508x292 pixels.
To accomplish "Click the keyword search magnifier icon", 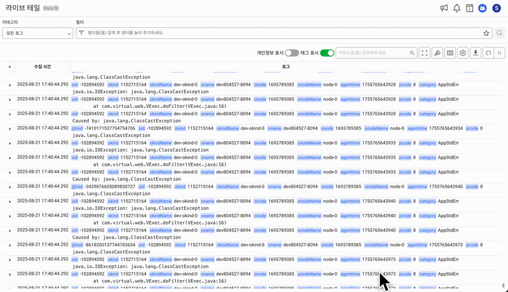I will pos(412,53).
